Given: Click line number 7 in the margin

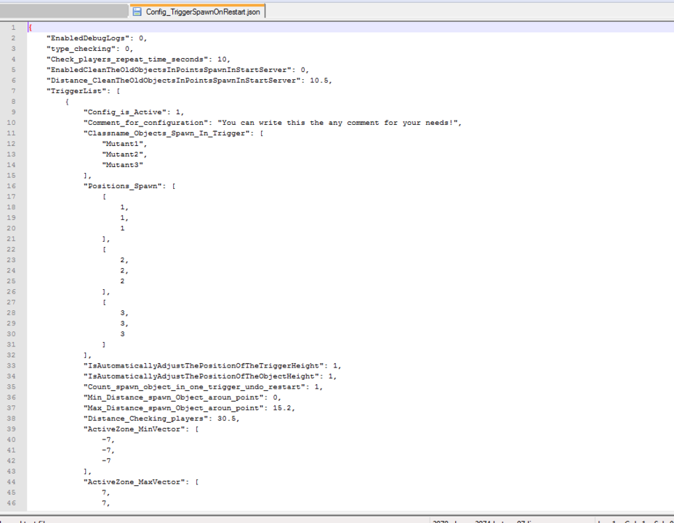Looking at the screenshot, I should 13,91.
